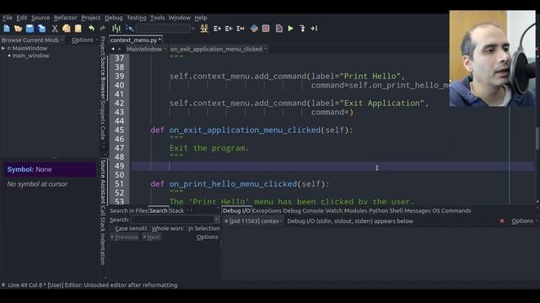Open the Testing menu
The width and height of the screenshot is (540, 303).
(x=137, y=18)
